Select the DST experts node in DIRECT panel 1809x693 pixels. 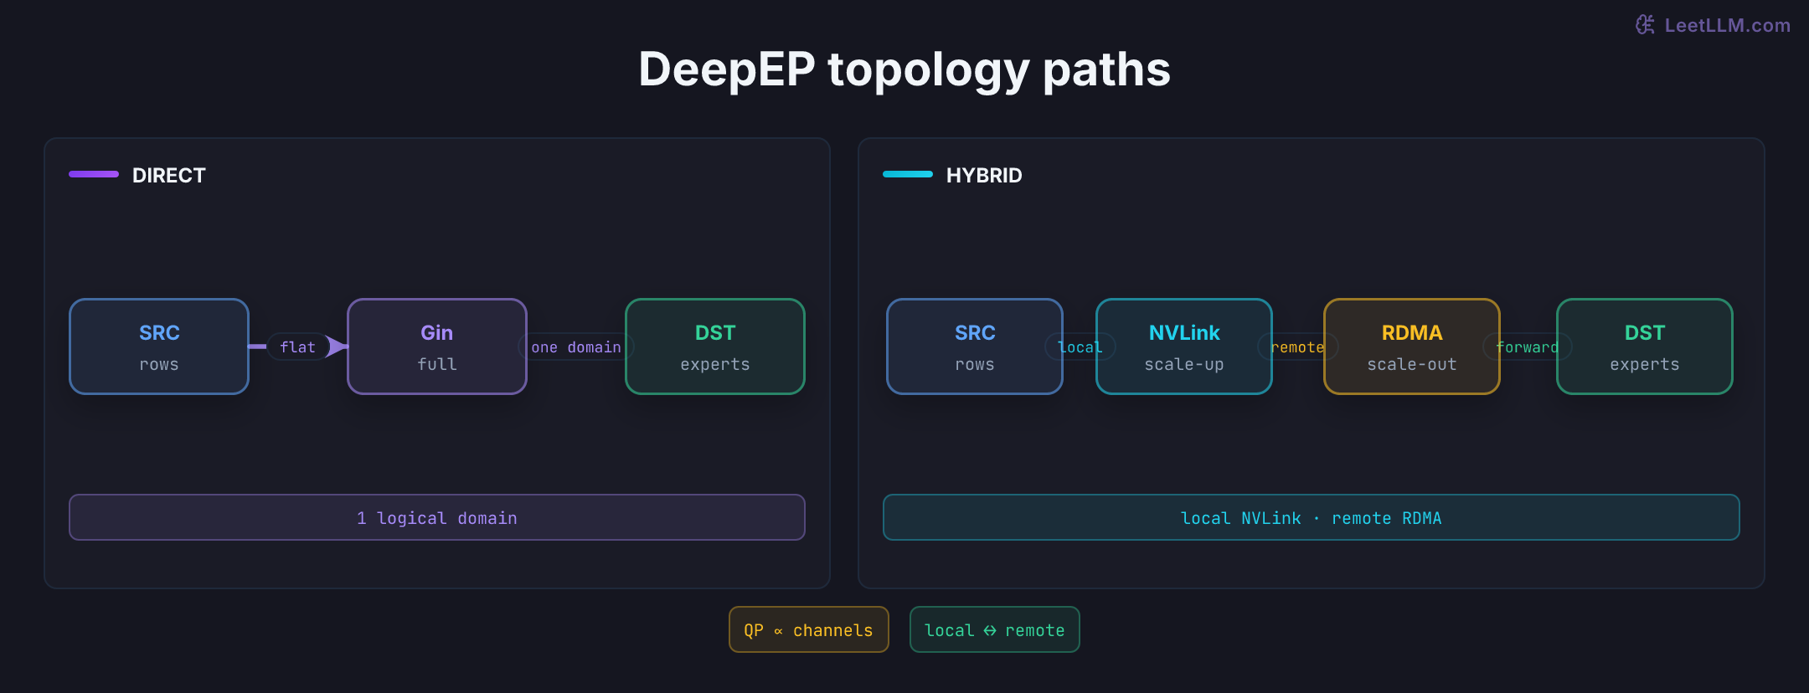click(715, 346)
